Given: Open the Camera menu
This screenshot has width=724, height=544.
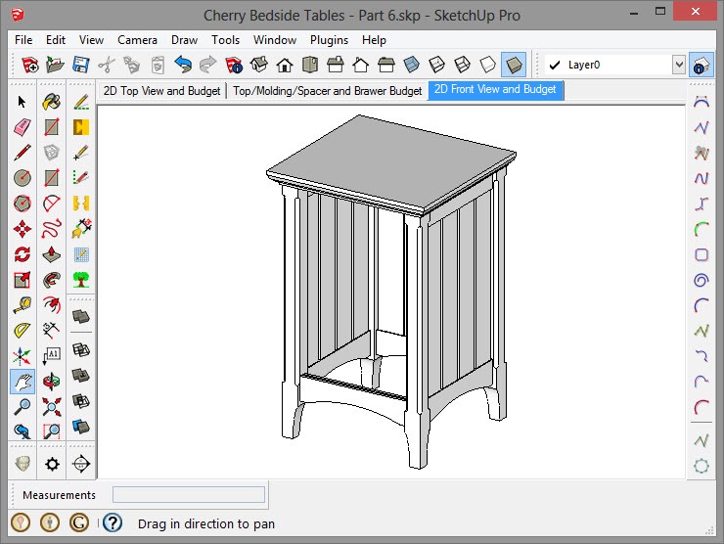Looking at the screenshot, I should (137, 40).
